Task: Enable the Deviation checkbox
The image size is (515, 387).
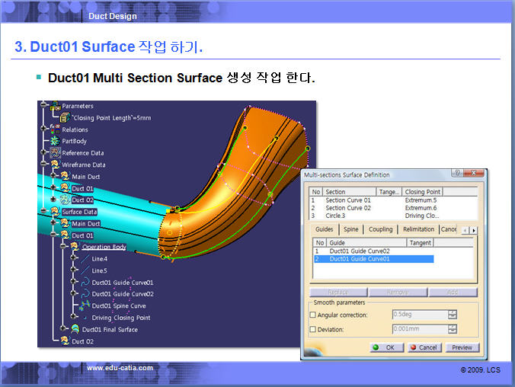Action: coord(313,329)
